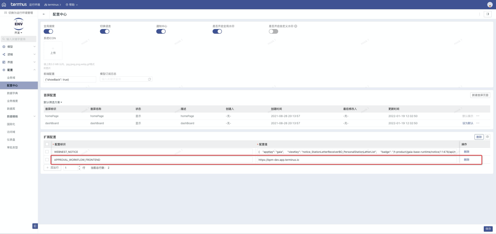This screenshot has width=496, height=234.
Task: Go back with the left arrow
Action: click(44, 14)
